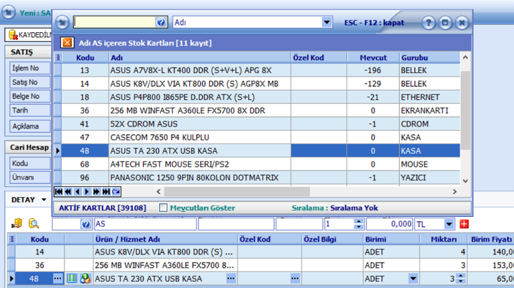Screen dimensions: 514x288
Task: Click the stock list horizontal scrollbar thumb
Action: click(x=237, y=192)
